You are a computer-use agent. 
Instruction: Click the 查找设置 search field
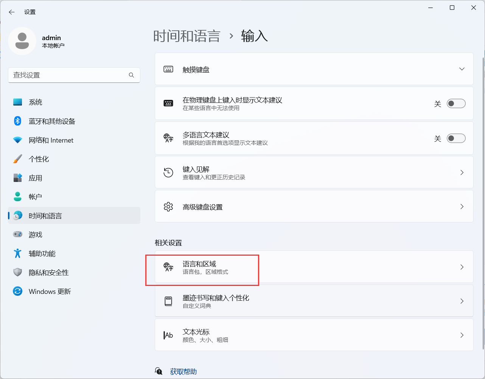[x=74, y=75]
